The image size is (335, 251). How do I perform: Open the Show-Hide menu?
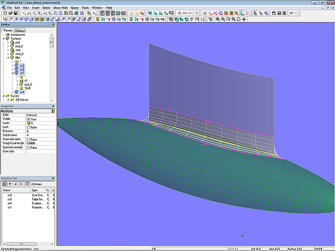coord(60,8)
